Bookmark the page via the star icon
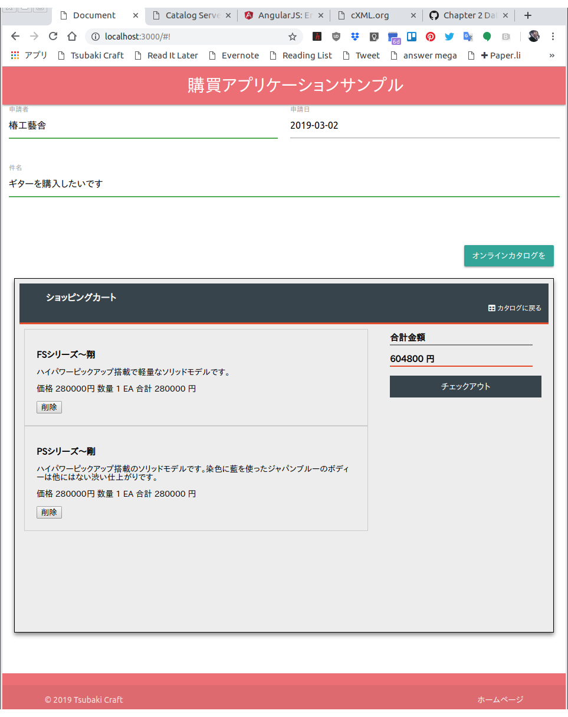The width and height of the screenshot is (568, 717). [x=293, y=36]
